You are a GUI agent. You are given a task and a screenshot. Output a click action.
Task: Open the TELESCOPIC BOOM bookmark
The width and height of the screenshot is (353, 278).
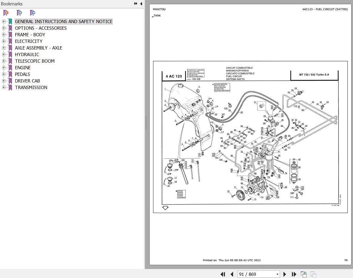[35, 61]
